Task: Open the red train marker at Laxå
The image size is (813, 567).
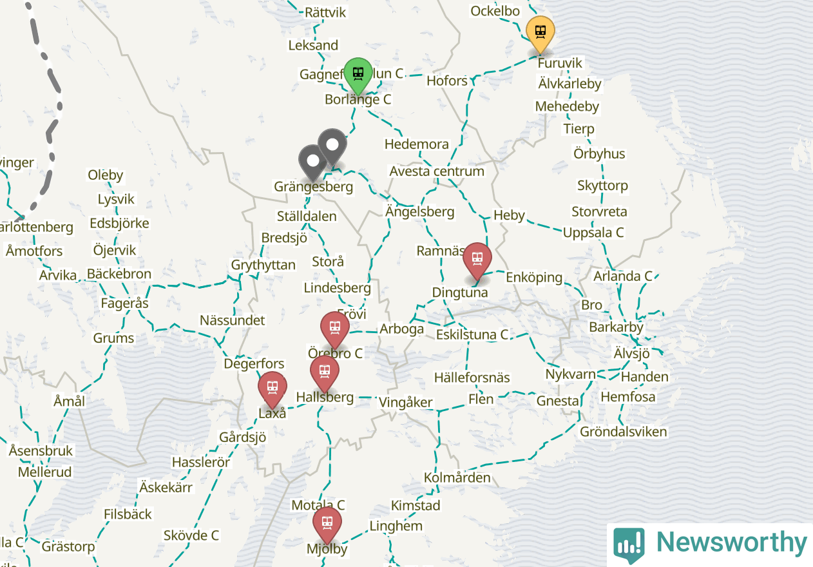Action: [x=273, y=390]
